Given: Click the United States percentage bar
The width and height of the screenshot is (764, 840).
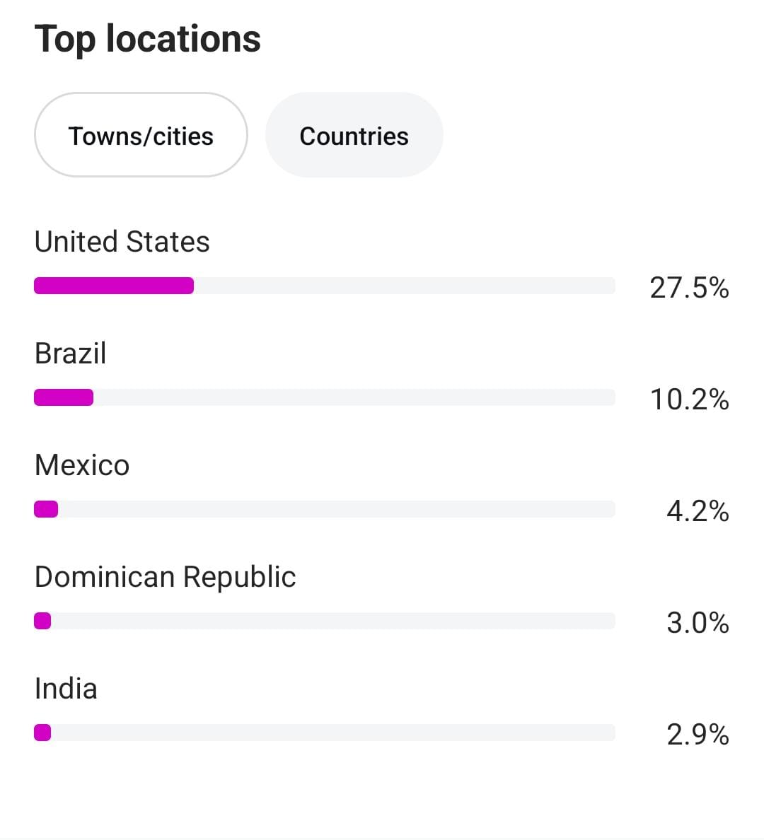Looking at the screenshot, I should point(325,286).
